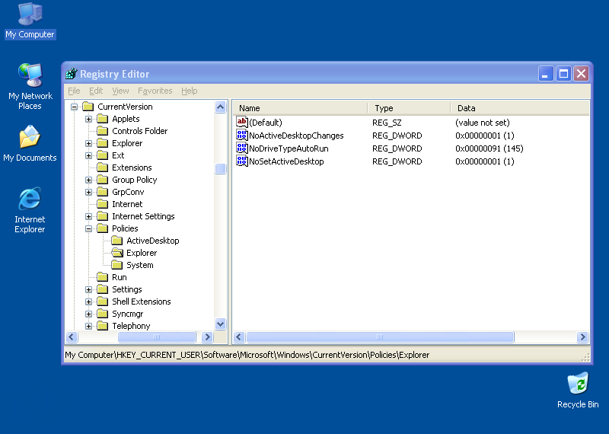
Task: Click the ActiveDesktop folder icon
Action: pyautogui.click(x=117, y=241)
